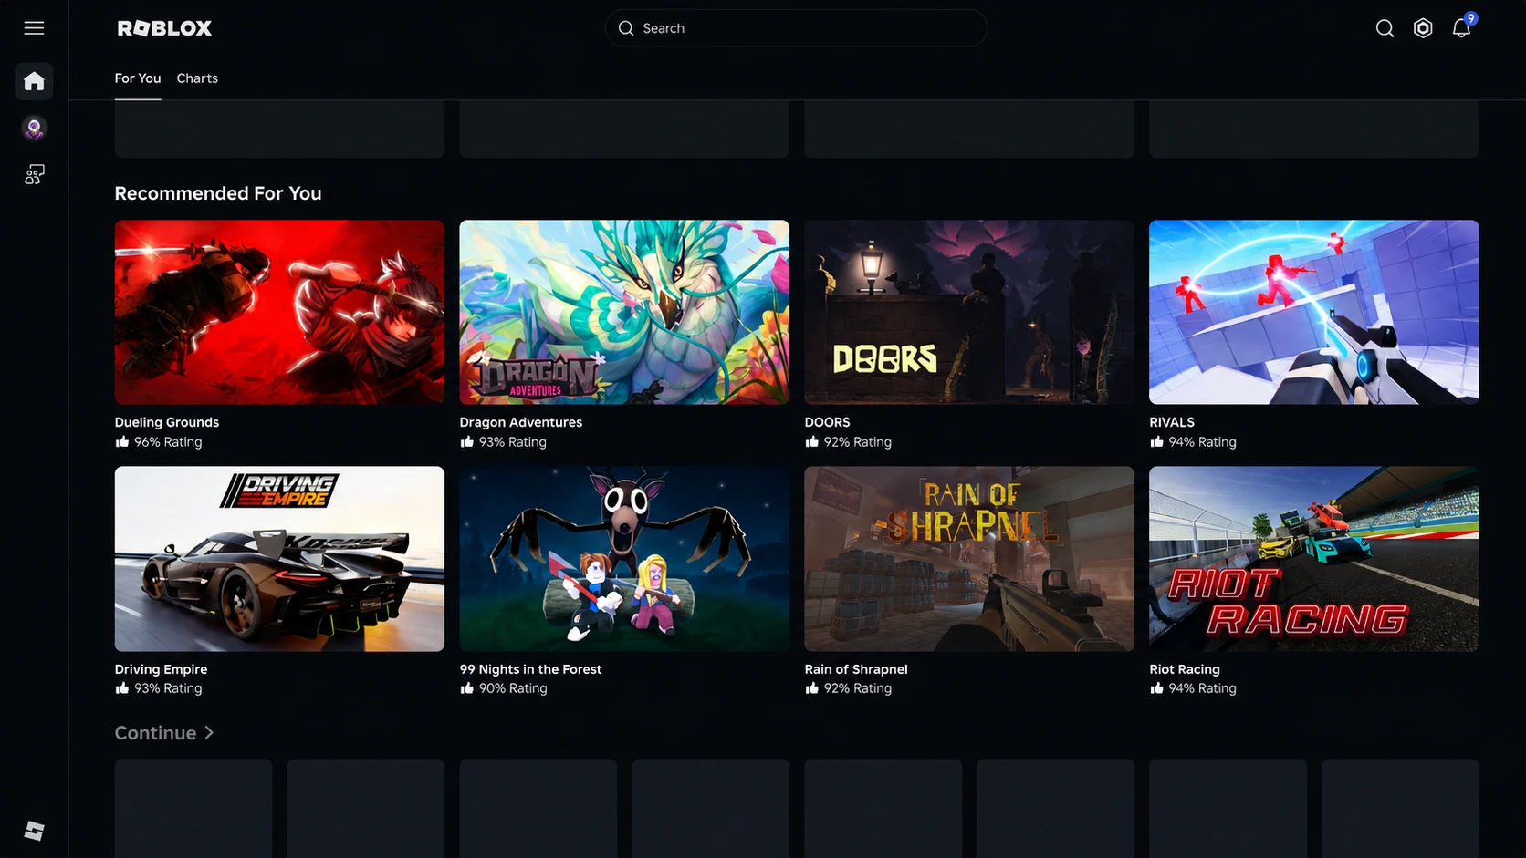Click 94% Rating under RIVALS
This screenshot has height=858, width=1526.
(x=1203, y=442)
